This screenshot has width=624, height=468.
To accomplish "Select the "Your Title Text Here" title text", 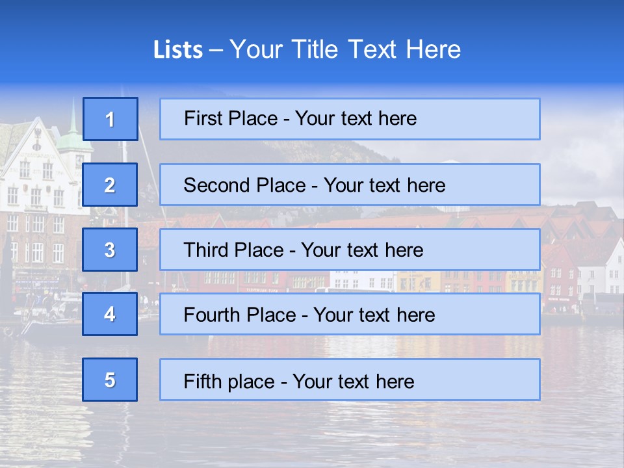I will coord(345,49).
